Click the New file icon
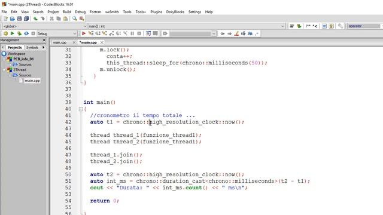 [5, 19]
